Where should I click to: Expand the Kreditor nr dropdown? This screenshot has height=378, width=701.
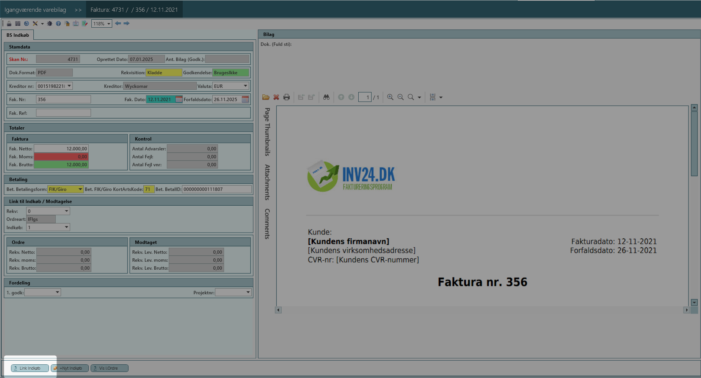point(69,86)
